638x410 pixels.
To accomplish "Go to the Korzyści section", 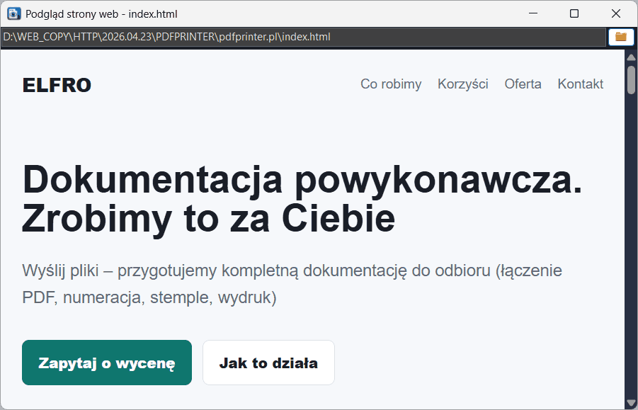I will (462, 84).
